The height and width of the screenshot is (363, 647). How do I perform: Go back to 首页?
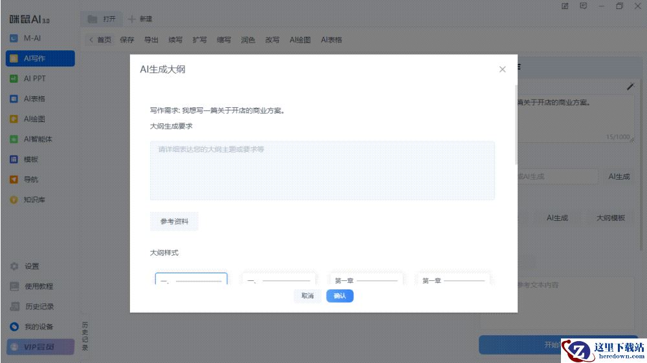pos(101,40)
